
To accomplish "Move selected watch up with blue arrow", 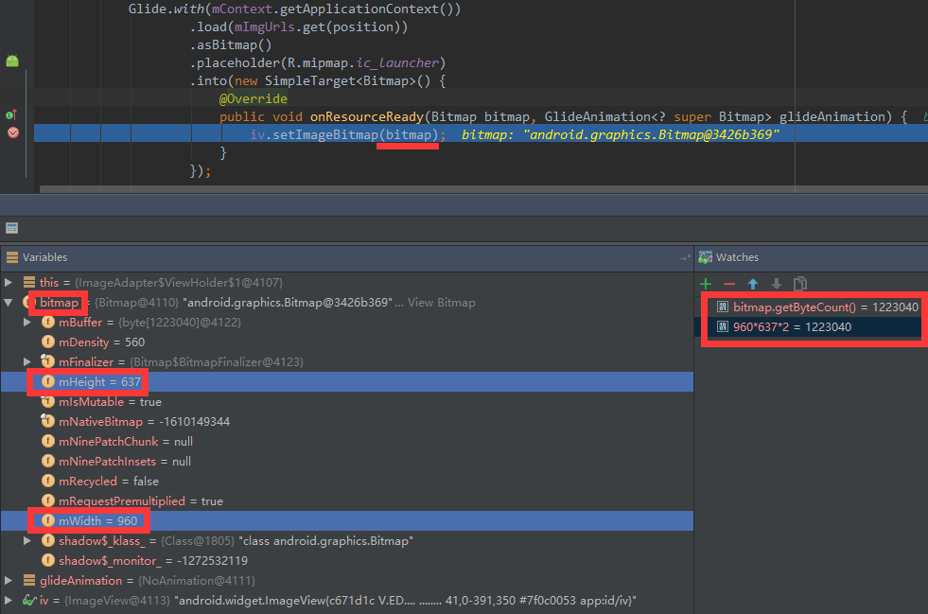I will click(x=753, y=284).
